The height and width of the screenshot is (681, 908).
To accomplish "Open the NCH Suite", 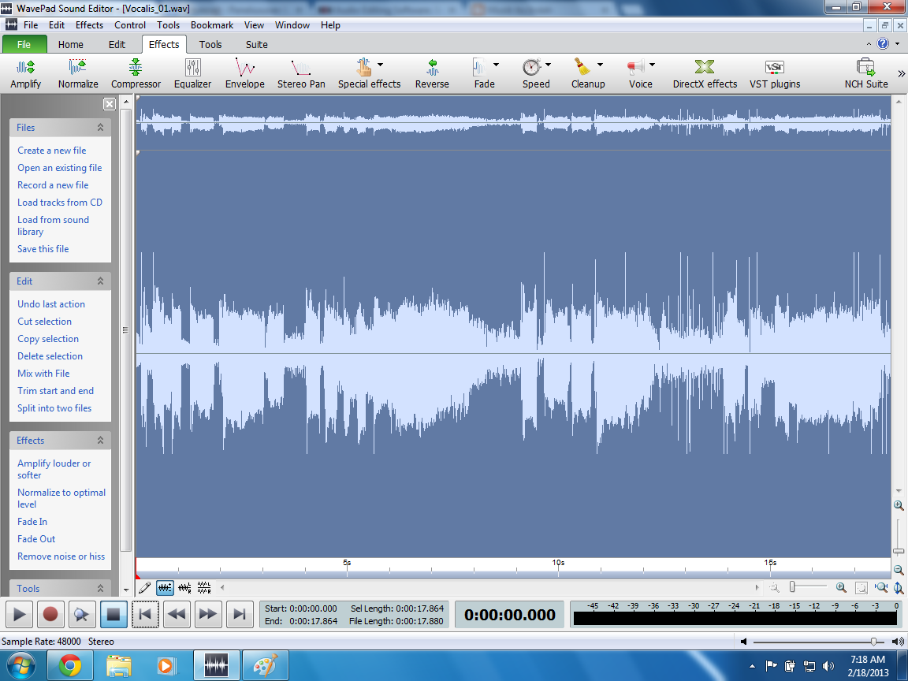I will pyautogui.click(x=865, y=73).
